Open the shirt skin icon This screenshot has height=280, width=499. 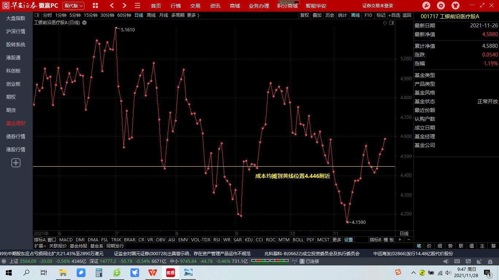click(x=456, y=5)
